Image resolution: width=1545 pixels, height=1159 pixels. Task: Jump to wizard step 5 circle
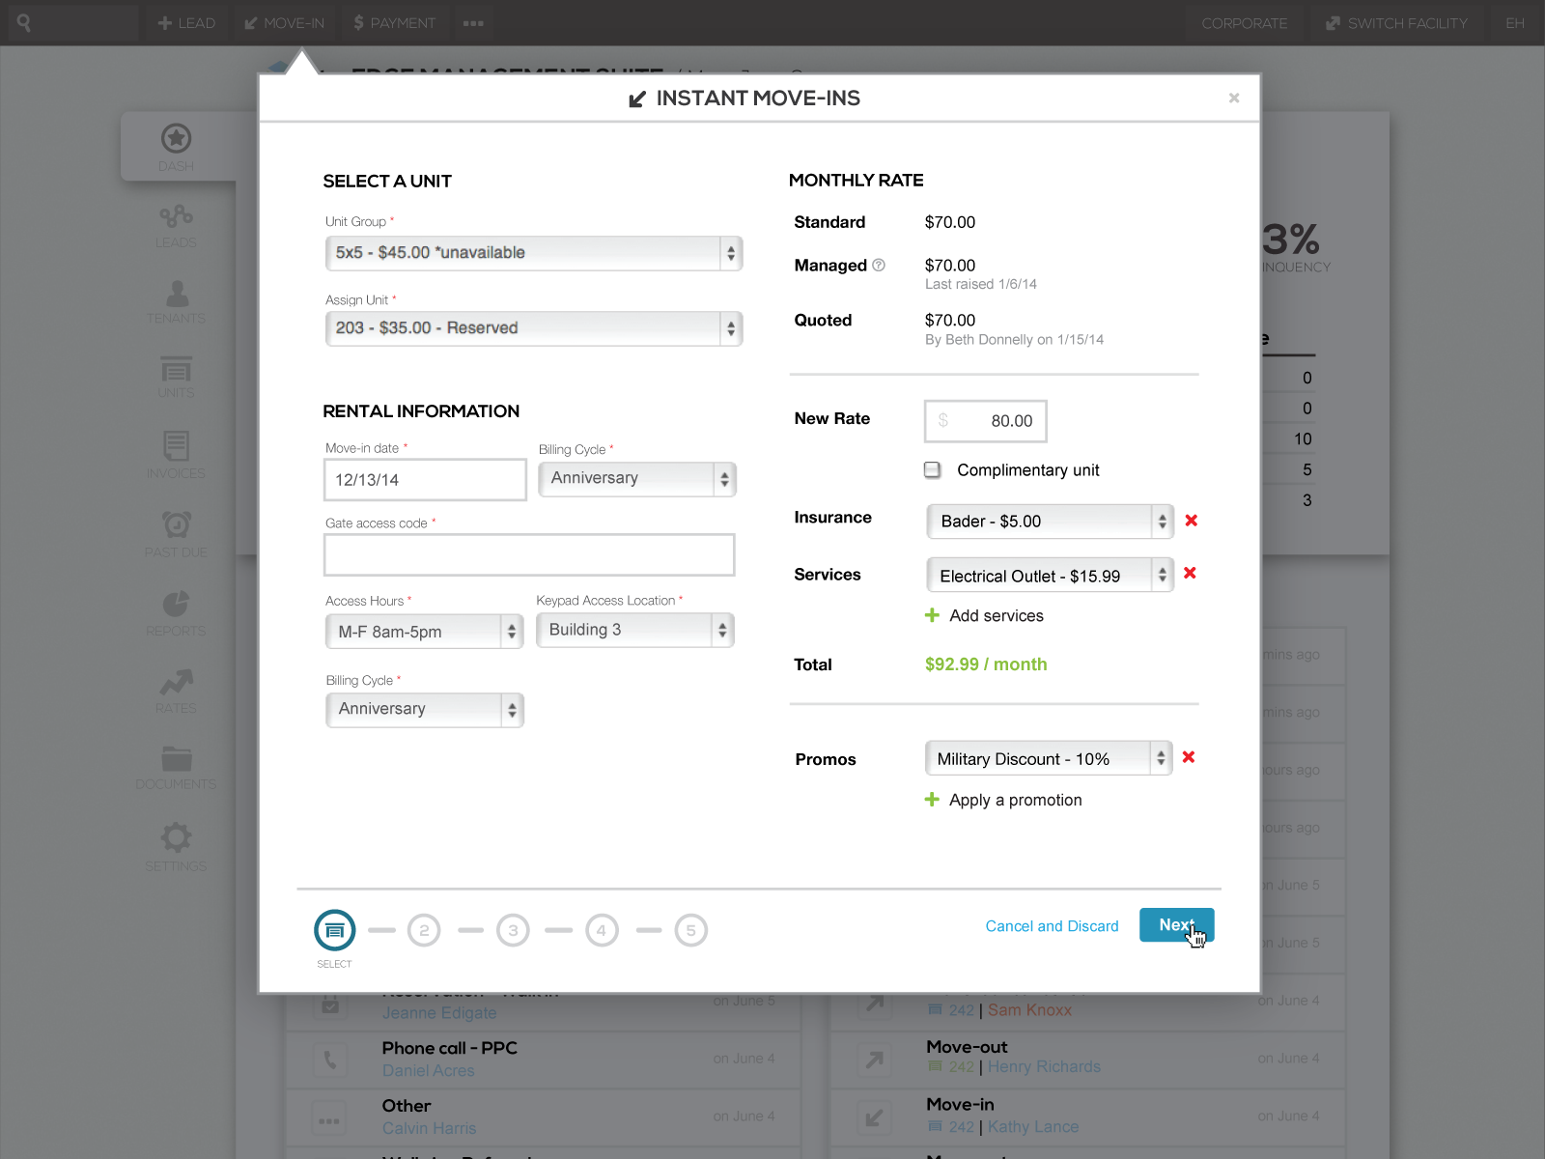click(690, 930)
